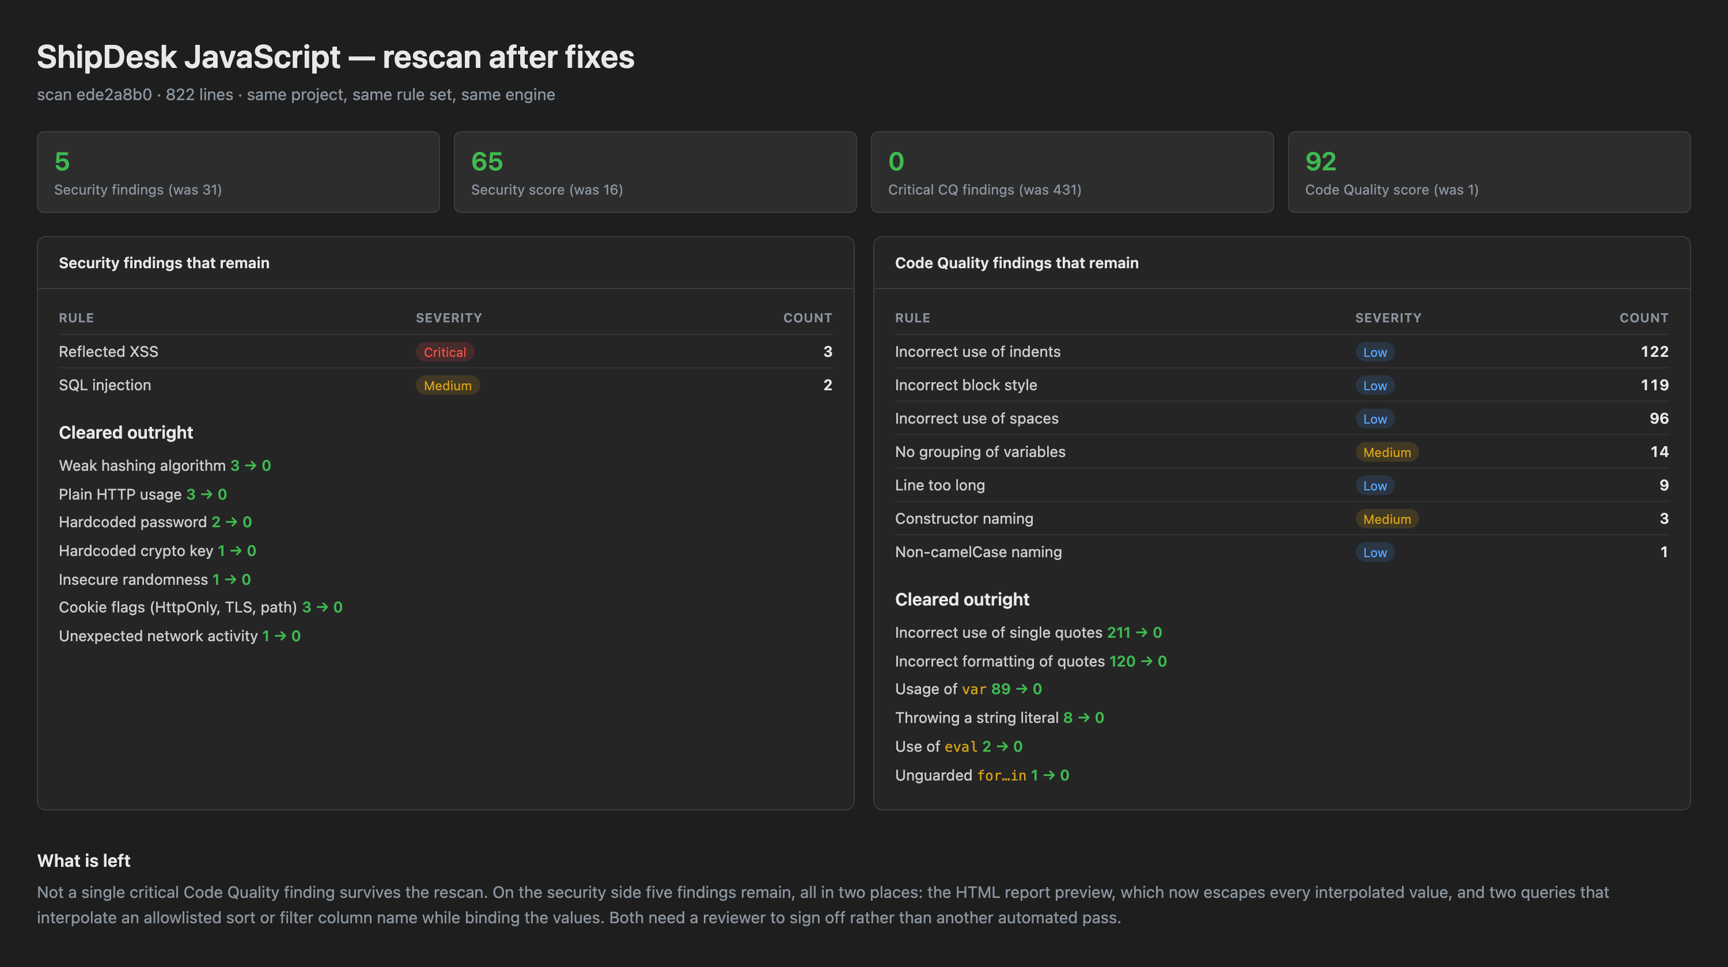Click the Incorrect use of indents rule
The height and width of the screenshot is (967, 1728).
tap(977, 352)
